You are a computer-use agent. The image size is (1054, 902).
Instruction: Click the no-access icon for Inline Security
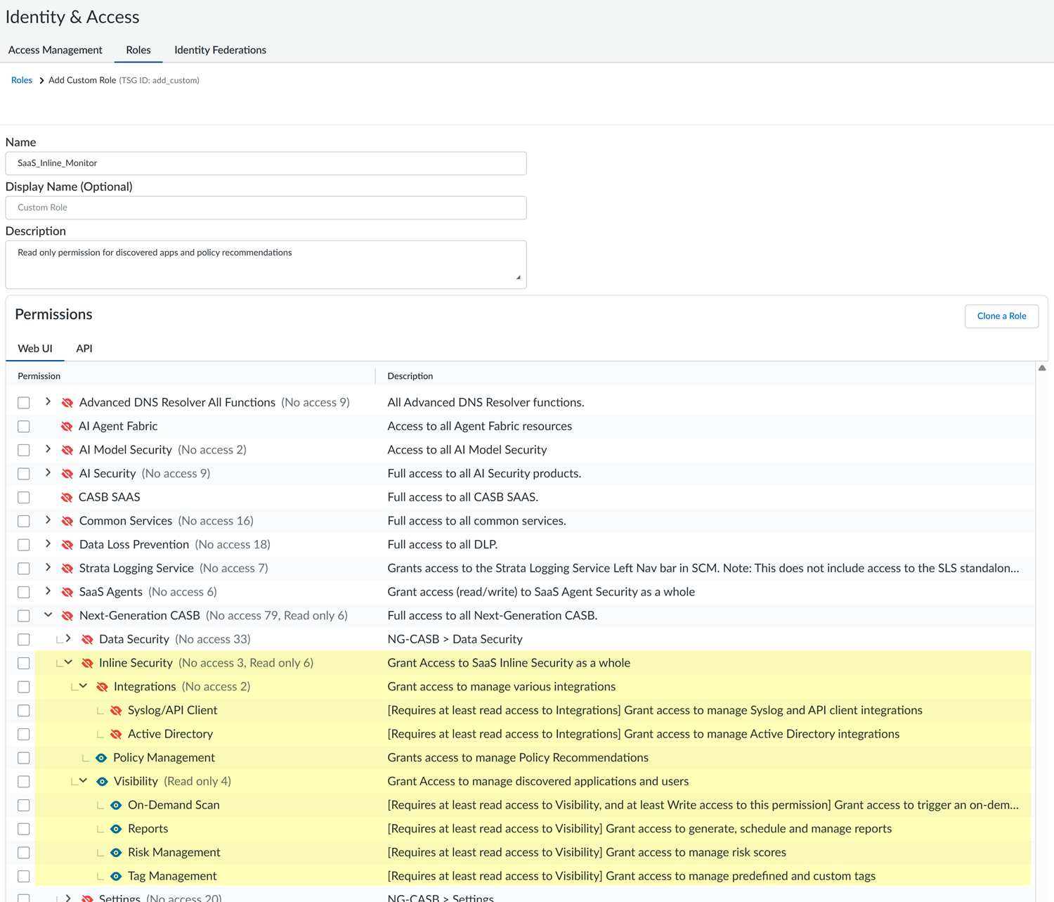(87, 663)
